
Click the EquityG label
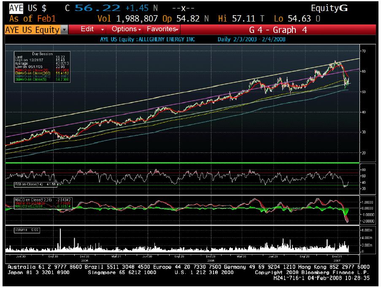click(329, 8)
